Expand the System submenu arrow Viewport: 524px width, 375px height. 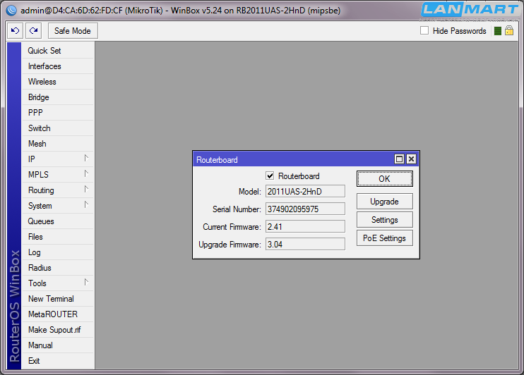[x=86, y=204]
